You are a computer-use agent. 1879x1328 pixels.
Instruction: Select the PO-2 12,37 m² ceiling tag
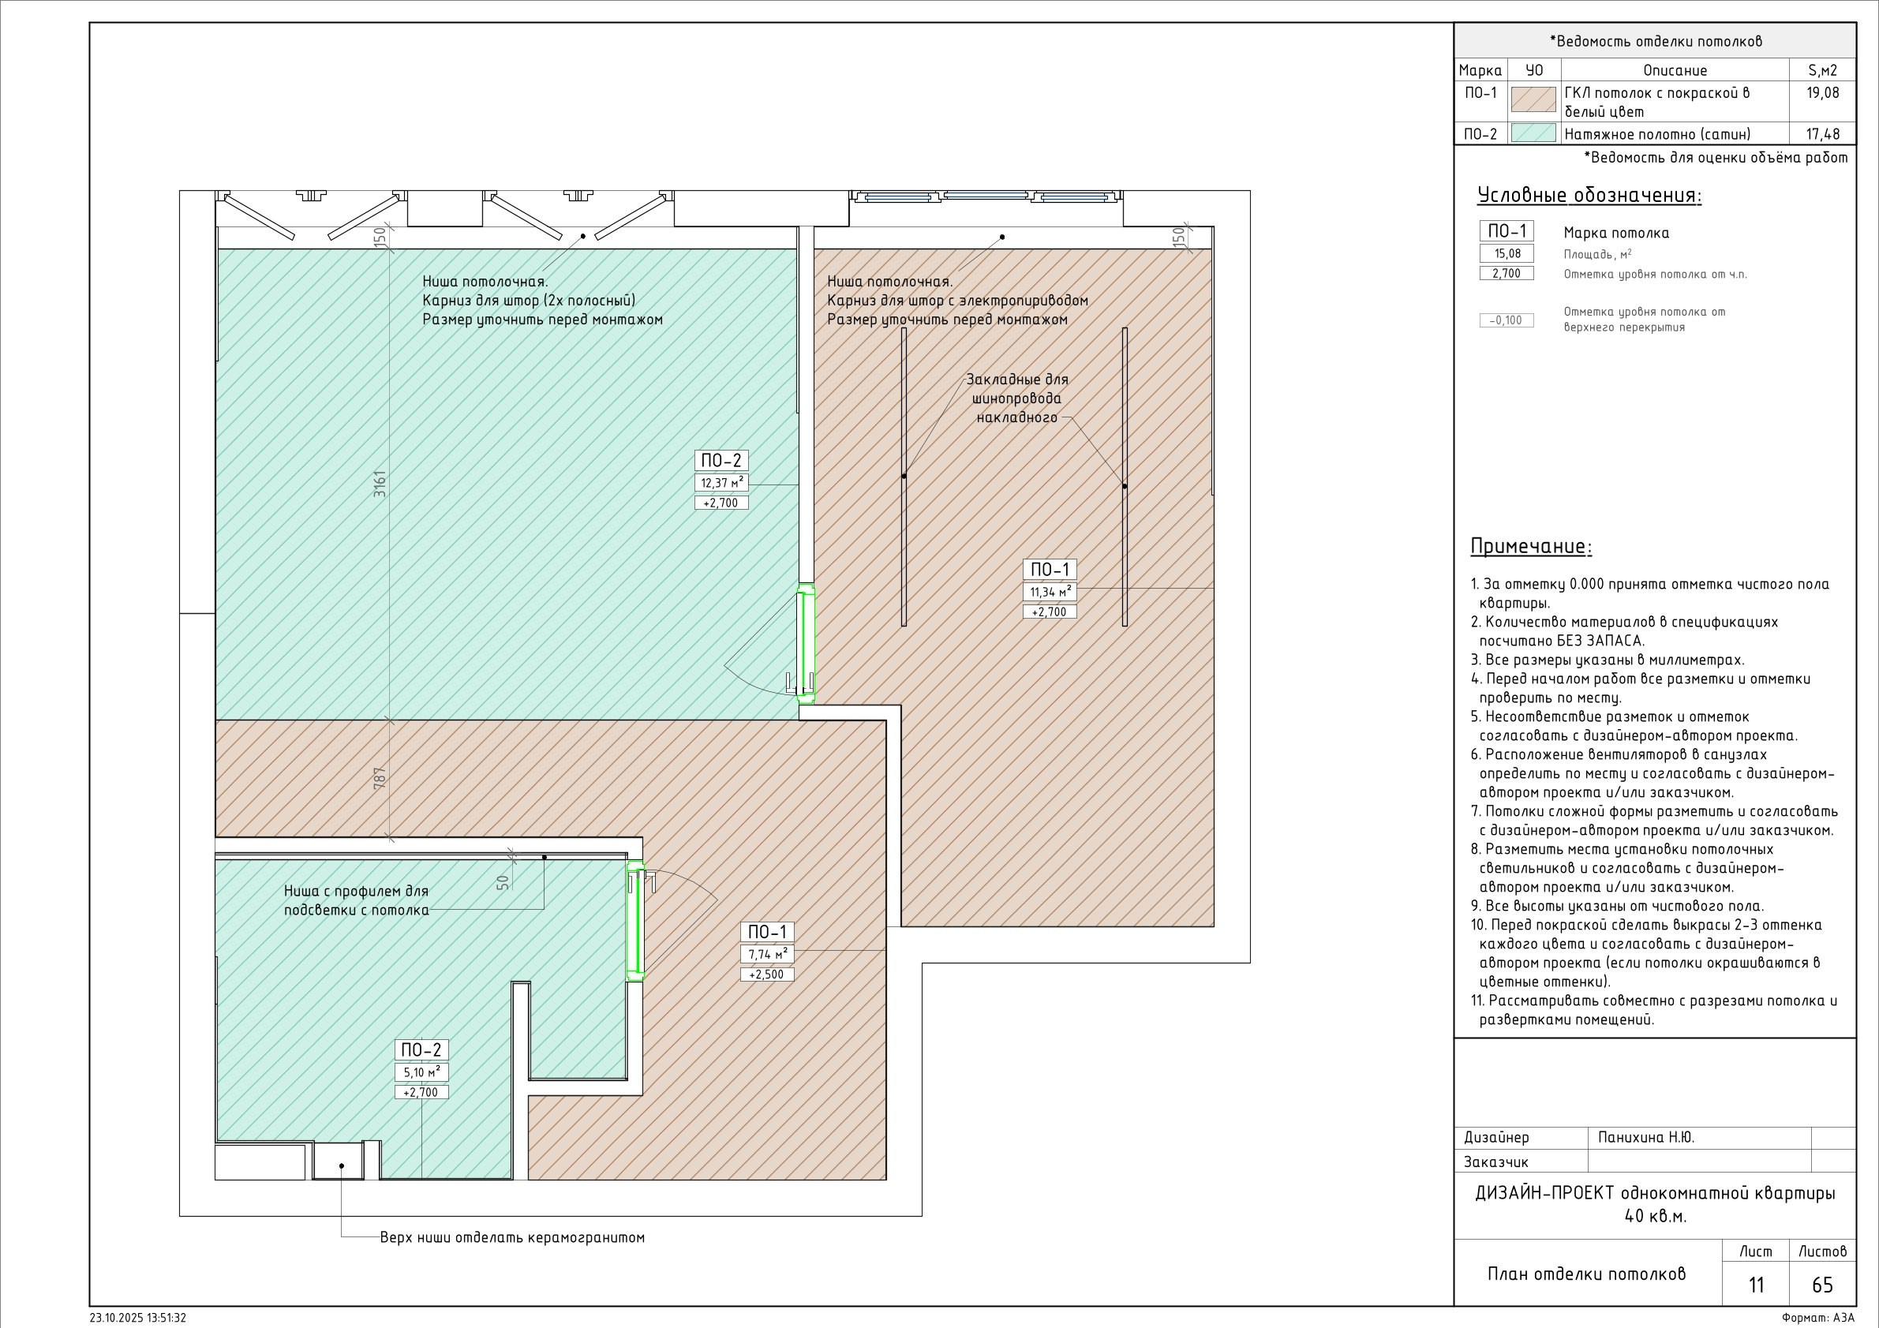(721, 482)
